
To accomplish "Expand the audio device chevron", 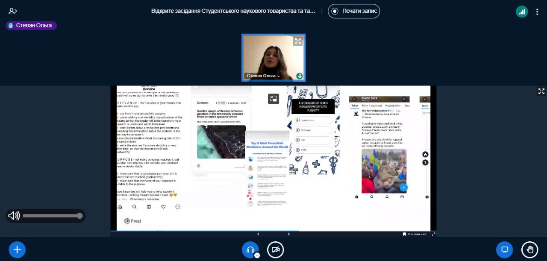I will [257, 255].
